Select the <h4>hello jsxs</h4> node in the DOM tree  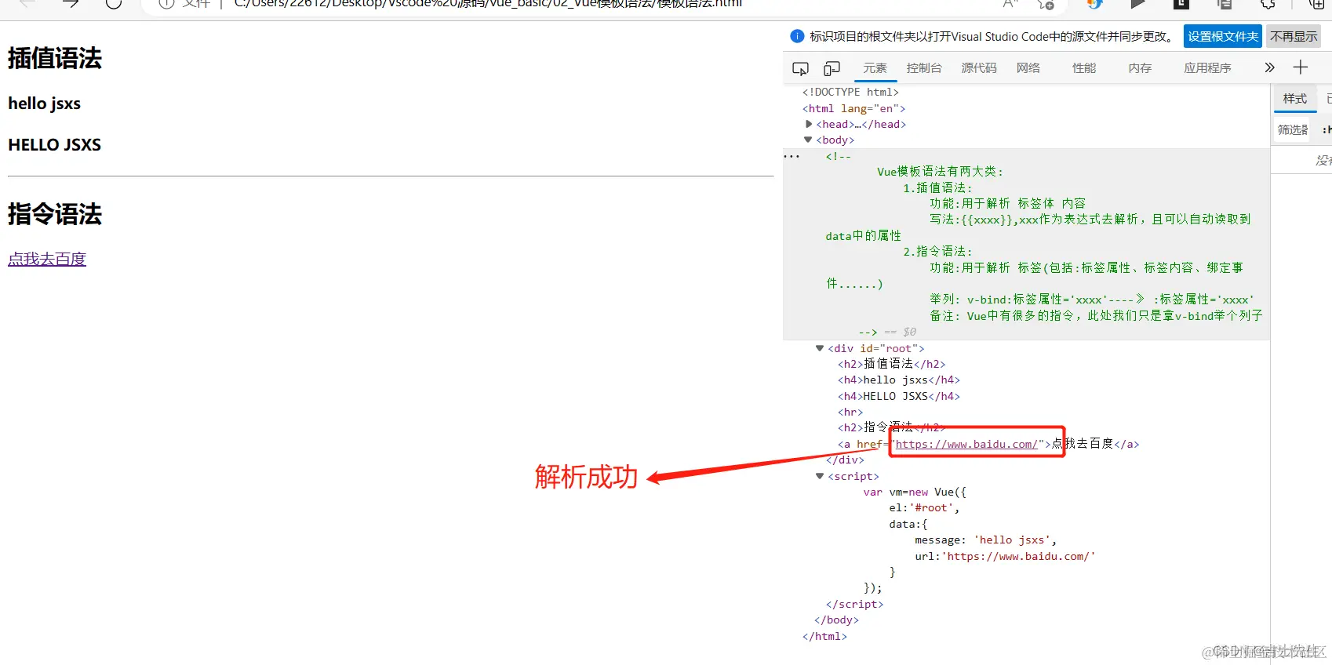click(899, 380)
